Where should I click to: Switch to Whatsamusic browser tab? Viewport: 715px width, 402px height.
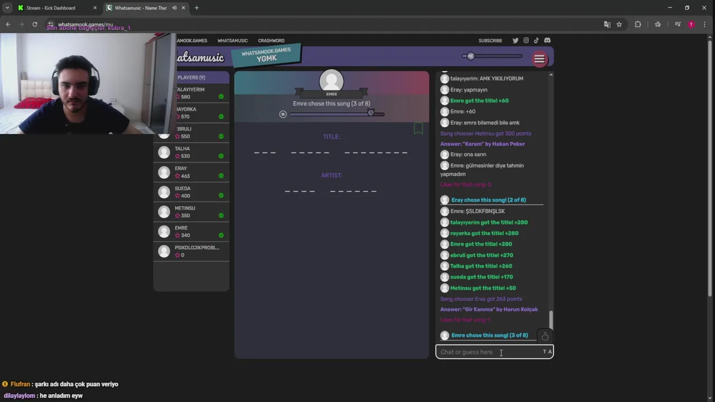pos(141,8)
